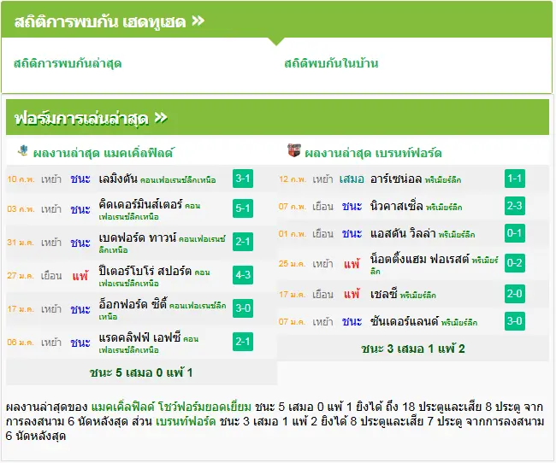Click the 2-1 score for แรดคลิฟฟ์ เอฟซี
Image resolution: width=556 pixels, height=463 pixels.
pos(243,342)
